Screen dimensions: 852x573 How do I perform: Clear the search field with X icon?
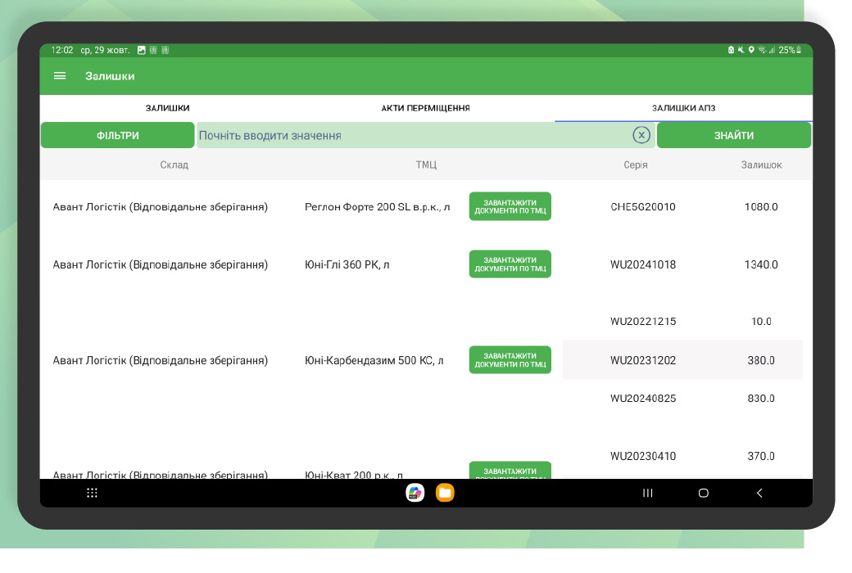pos(641,135)
